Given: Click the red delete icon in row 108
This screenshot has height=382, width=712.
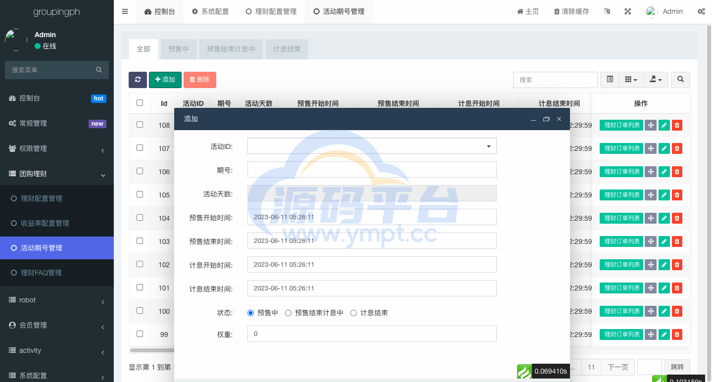Looking at the screenshot, I should (x=677, y=125).
